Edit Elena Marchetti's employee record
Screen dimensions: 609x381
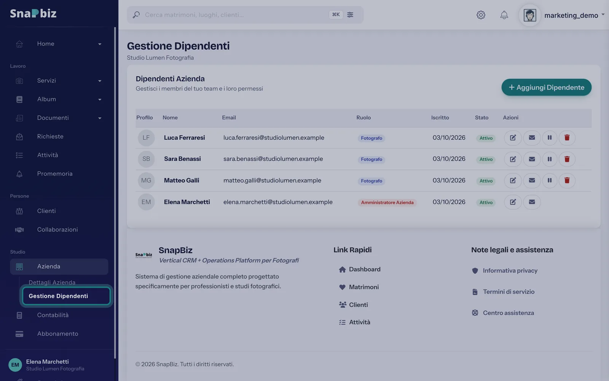click(513, 202)
